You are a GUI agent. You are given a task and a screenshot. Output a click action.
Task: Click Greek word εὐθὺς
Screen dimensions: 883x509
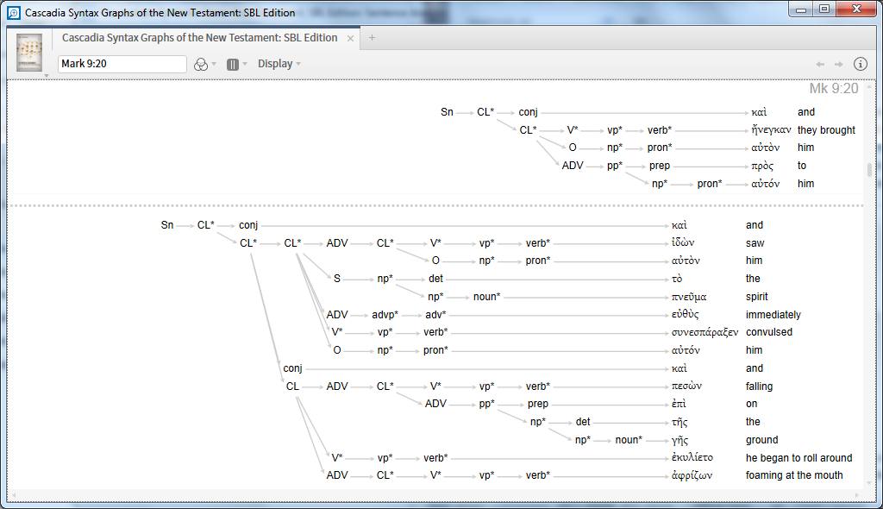(685, 314)
